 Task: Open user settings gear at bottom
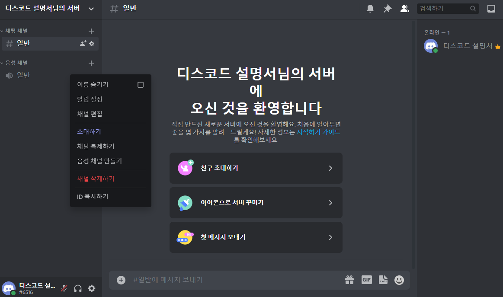coord(92,288)
